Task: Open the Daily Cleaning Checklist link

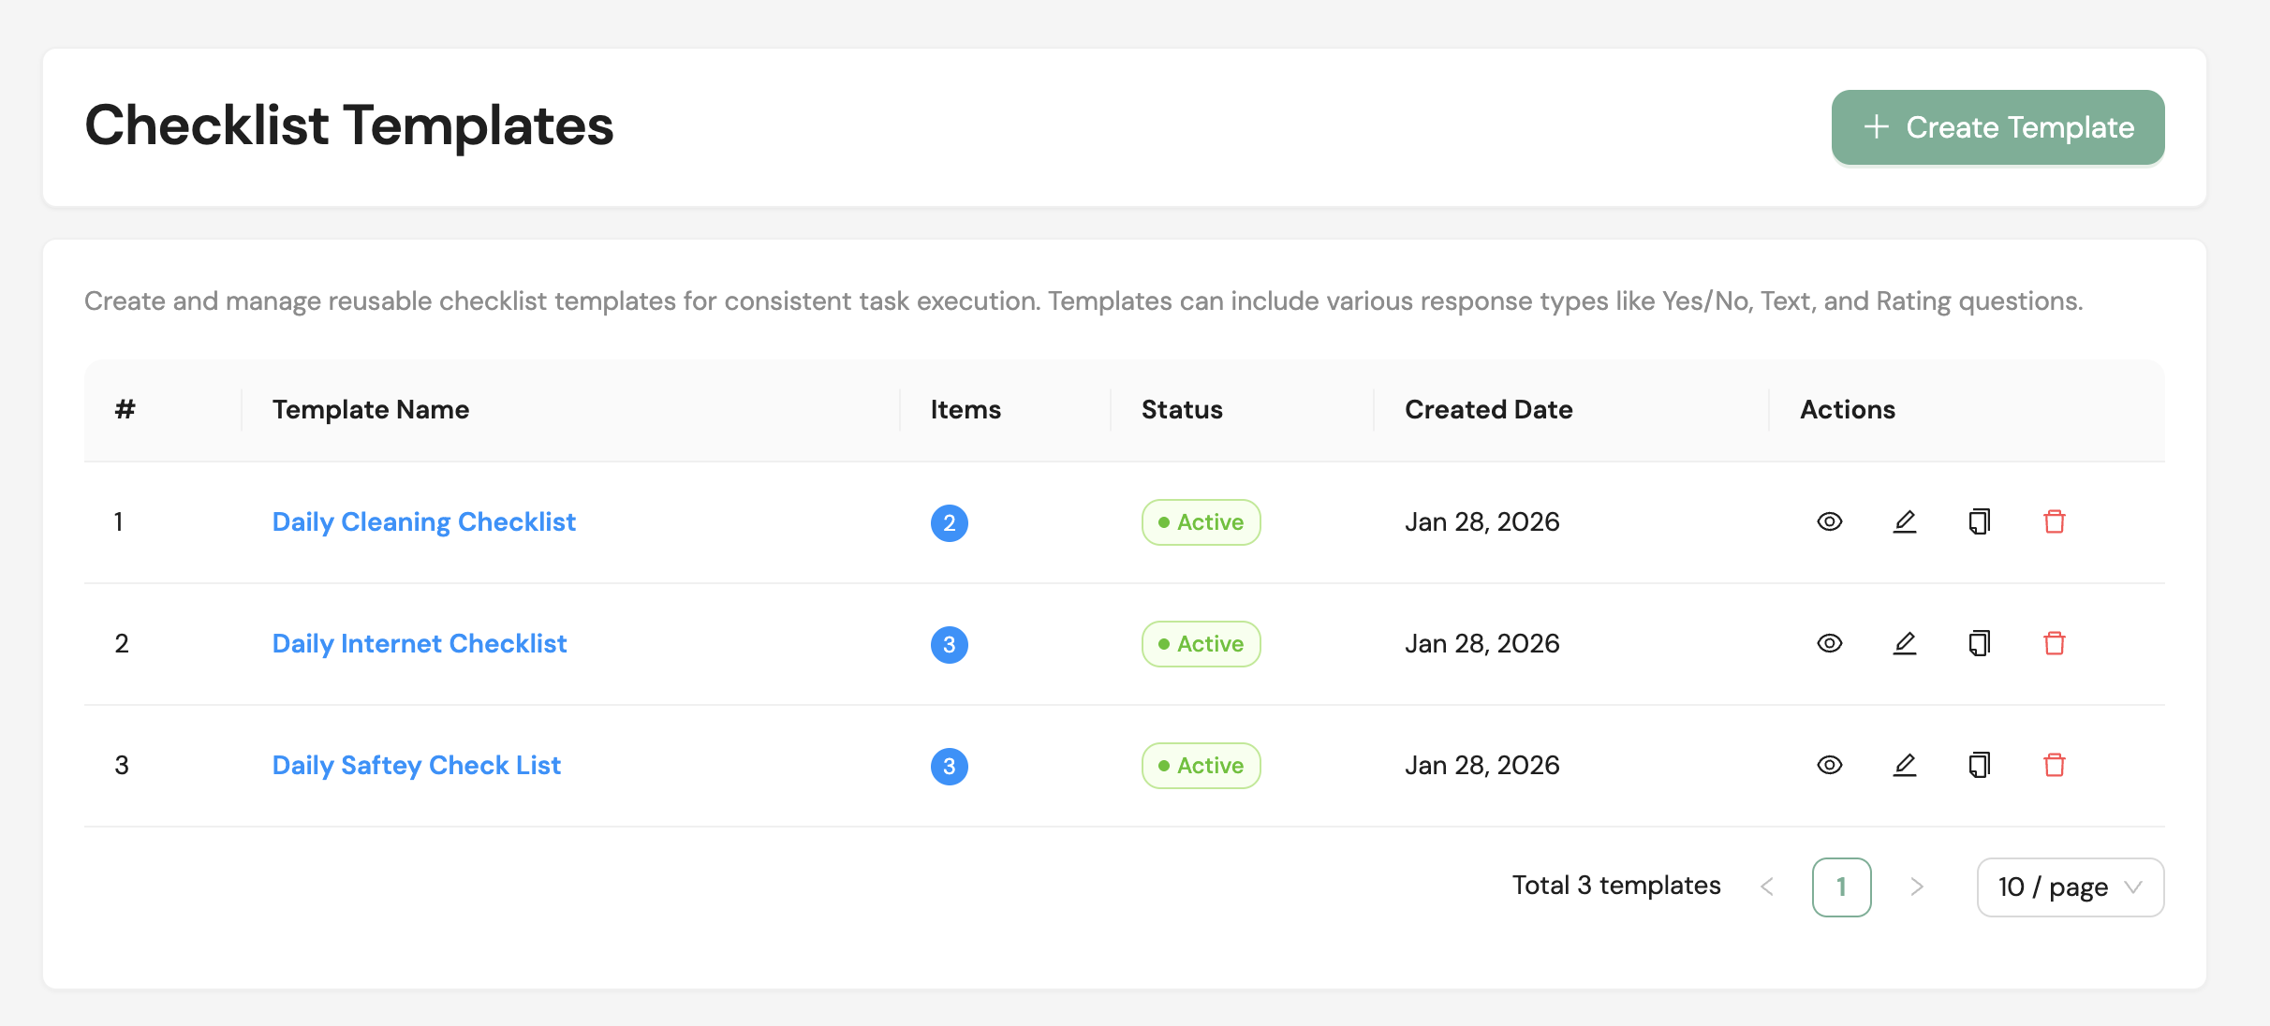Action: [423, 521]
